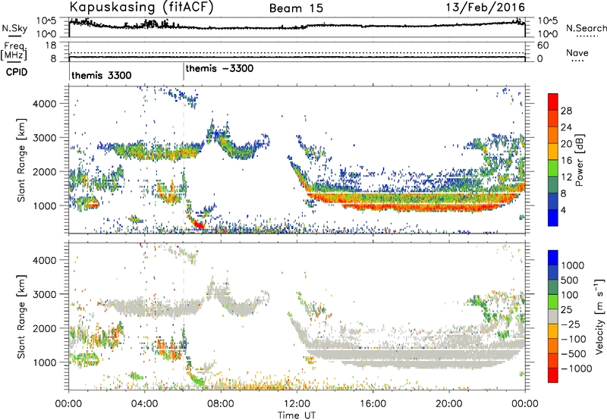The width and height of the screenshot is (607, 420).
Task: Click the Velocity colorbar value '-500'
Action: pos(574,353)
